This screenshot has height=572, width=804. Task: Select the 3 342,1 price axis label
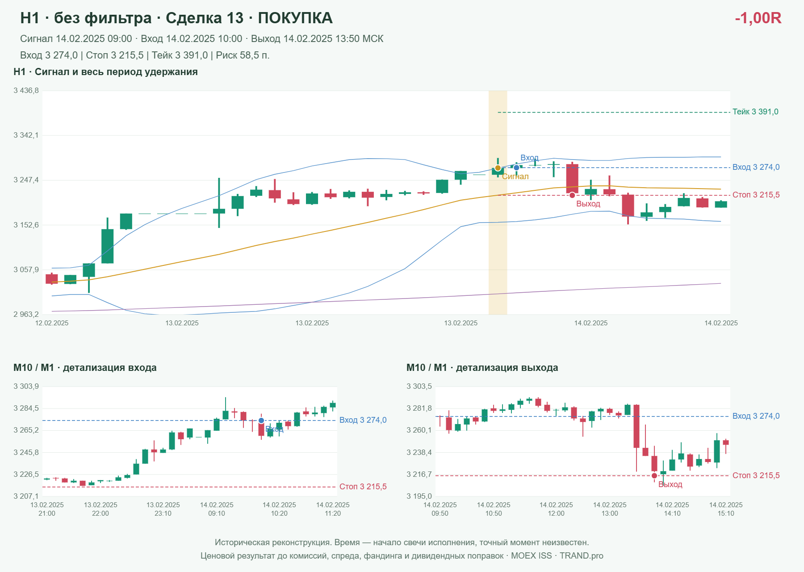coord(26,135)
